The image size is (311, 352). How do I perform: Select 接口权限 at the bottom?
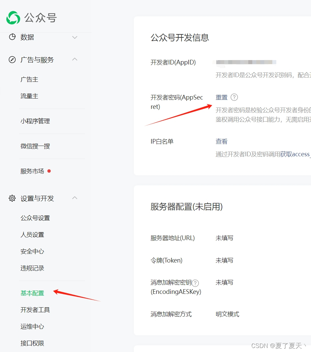32,343
